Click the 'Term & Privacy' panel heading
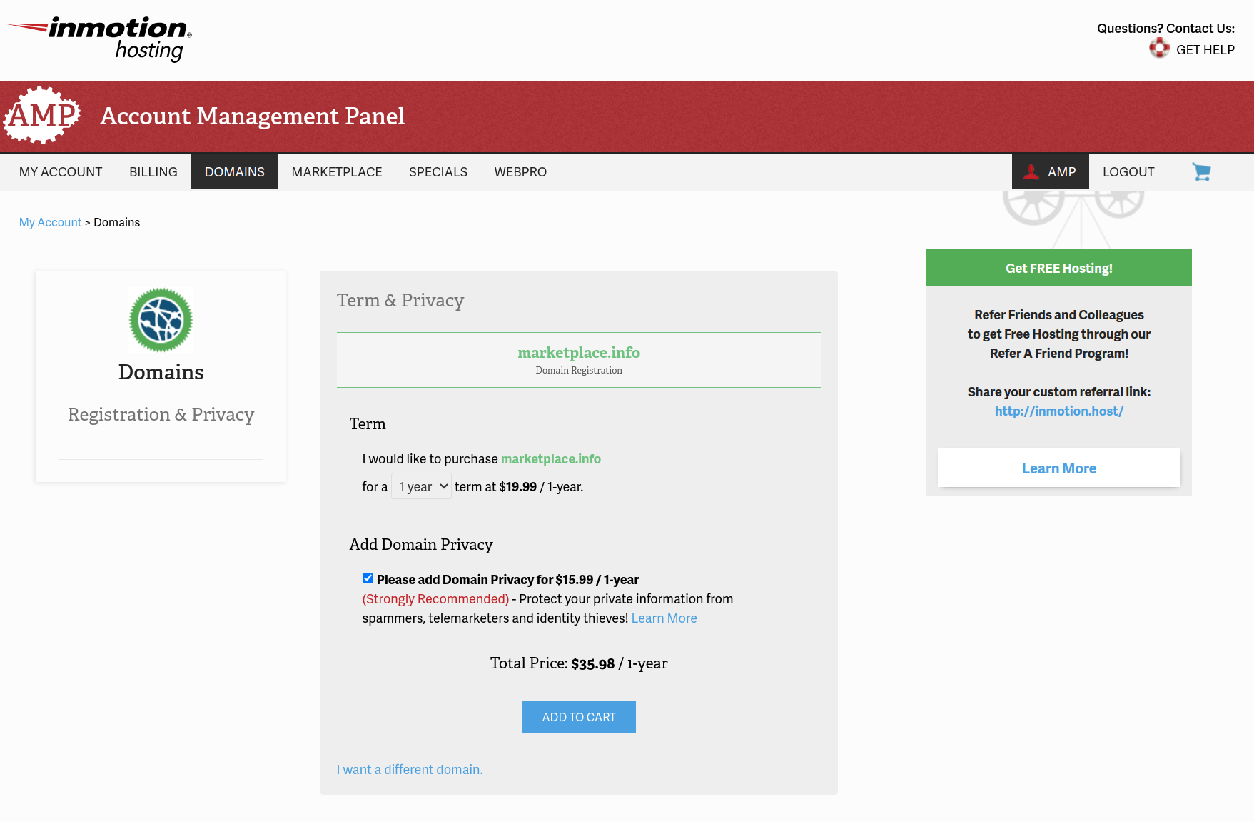 click(x=400, y=301)
